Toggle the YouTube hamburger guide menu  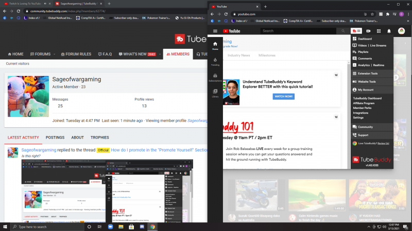[x=215, y=31]
